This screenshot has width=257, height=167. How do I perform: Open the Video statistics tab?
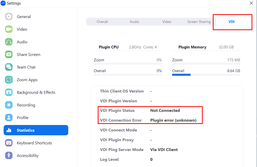coord(167,22)
